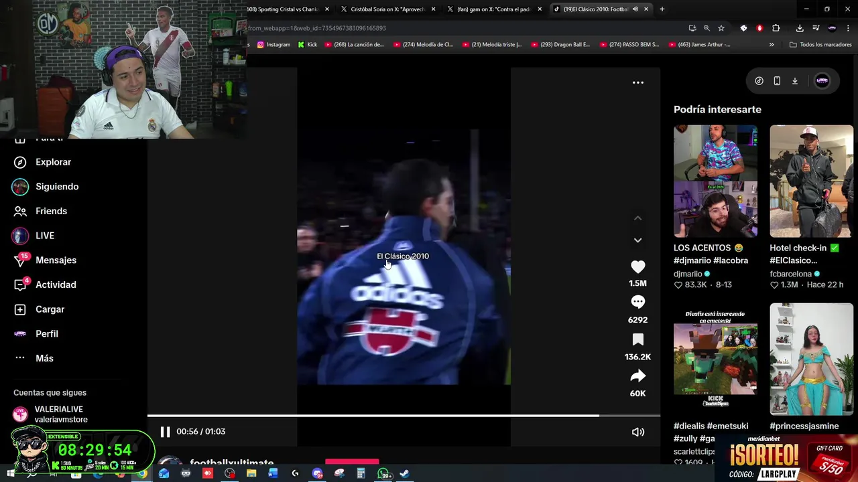This screenshot has height=482, width=858.
Task: Open Word from the taskbar
Action: pyautogui.click(x=273, y=473)
